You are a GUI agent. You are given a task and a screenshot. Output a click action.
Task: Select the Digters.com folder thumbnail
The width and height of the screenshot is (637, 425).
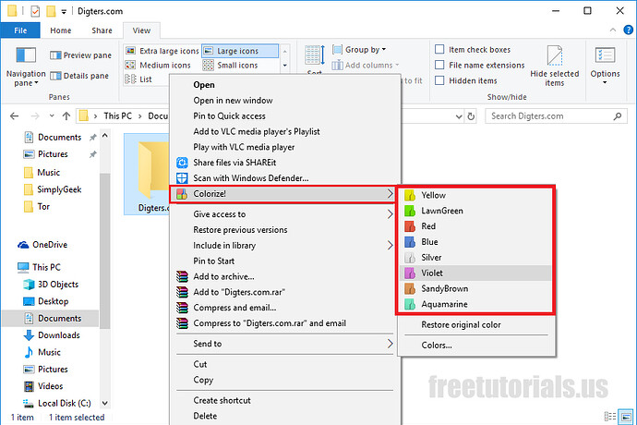(x=147, y=174)
